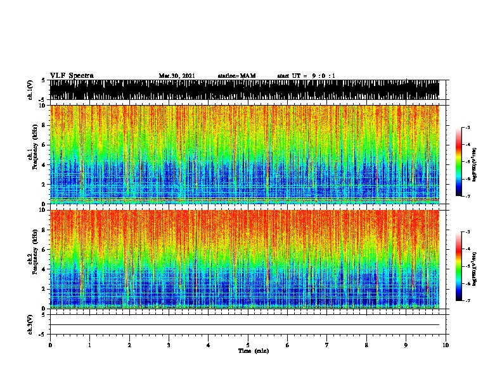Click time axis tick label "5"
Viewport: 502px width, 387px height.
tap(248, 345)
